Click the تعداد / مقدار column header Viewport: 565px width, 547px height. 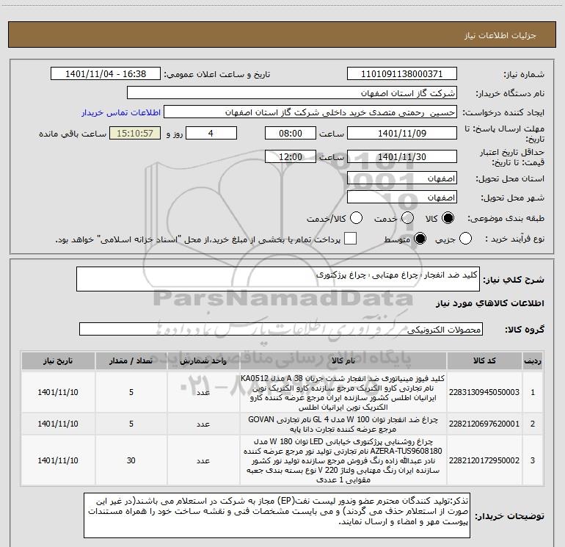(131, 361)
